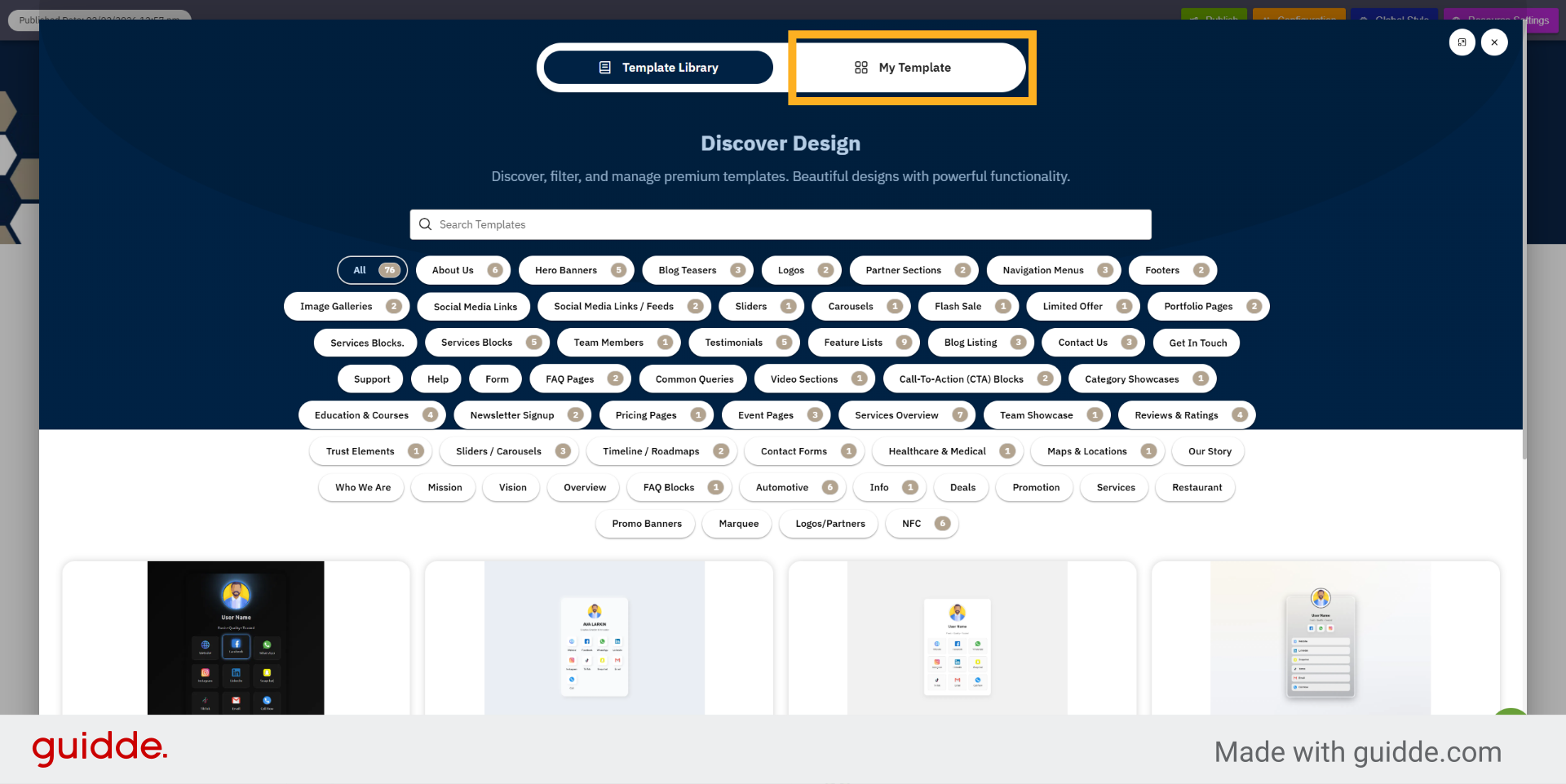Filter templates by Navigation Menus
Screen dimensions: 1566x784
[x=1054, y=270]
